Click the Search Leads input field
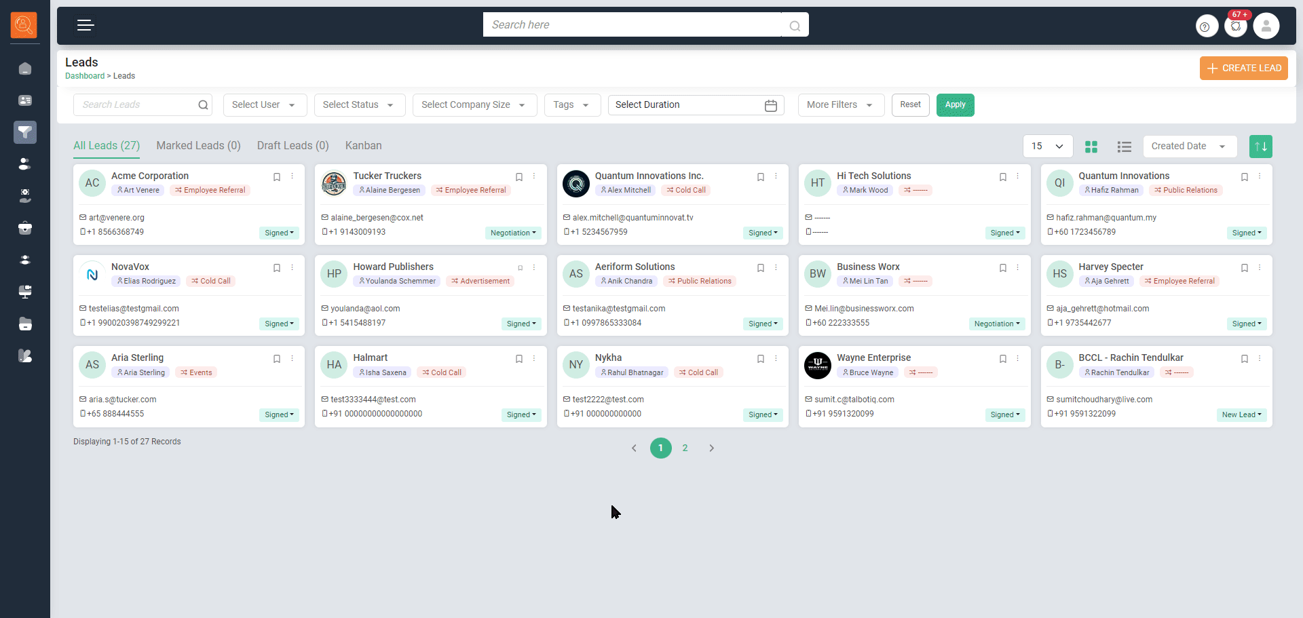 click(x=136, y=105)
